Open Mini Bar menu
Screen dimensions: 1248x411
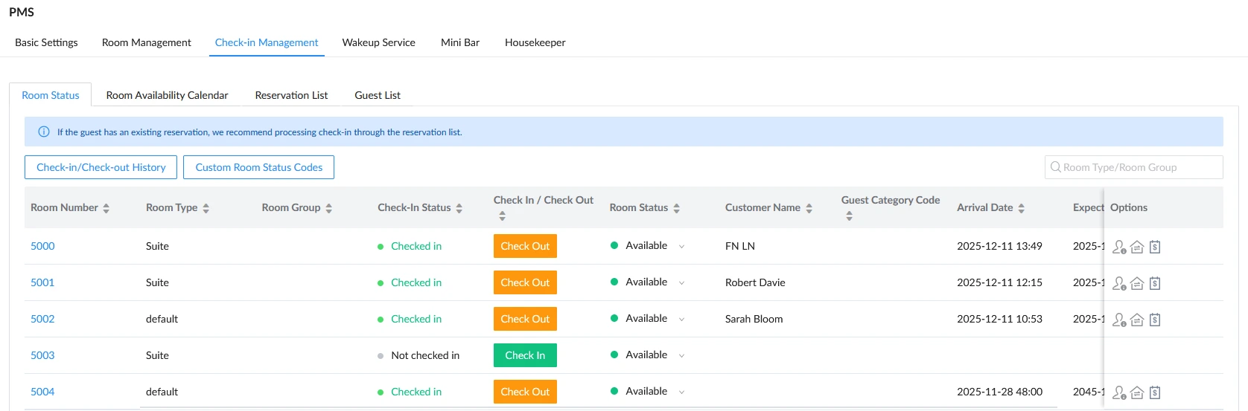(x=460, y=42)
